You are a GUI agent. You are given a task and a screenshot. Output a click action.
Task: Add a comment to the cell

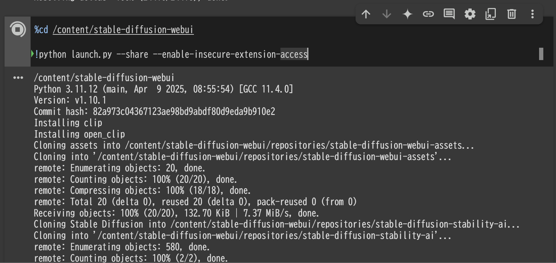click(449, 14)
